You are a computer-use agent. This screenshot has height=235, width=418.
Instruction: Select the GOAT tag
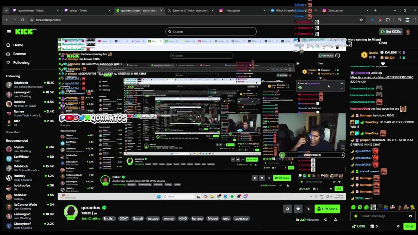[123, 219]
